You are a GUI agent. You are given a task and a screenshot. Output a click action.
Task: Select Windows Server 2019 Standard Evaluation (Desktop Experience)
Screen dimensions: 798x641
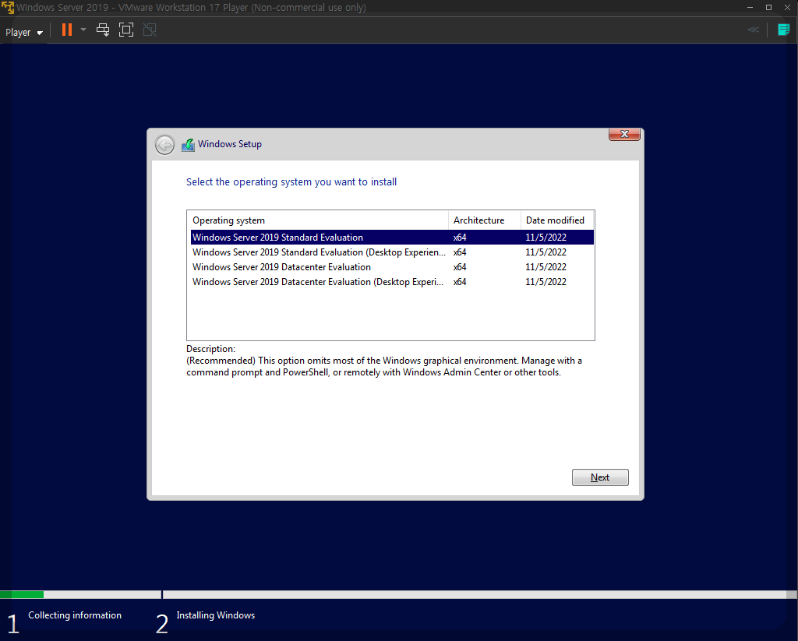(x=319, y=252)
